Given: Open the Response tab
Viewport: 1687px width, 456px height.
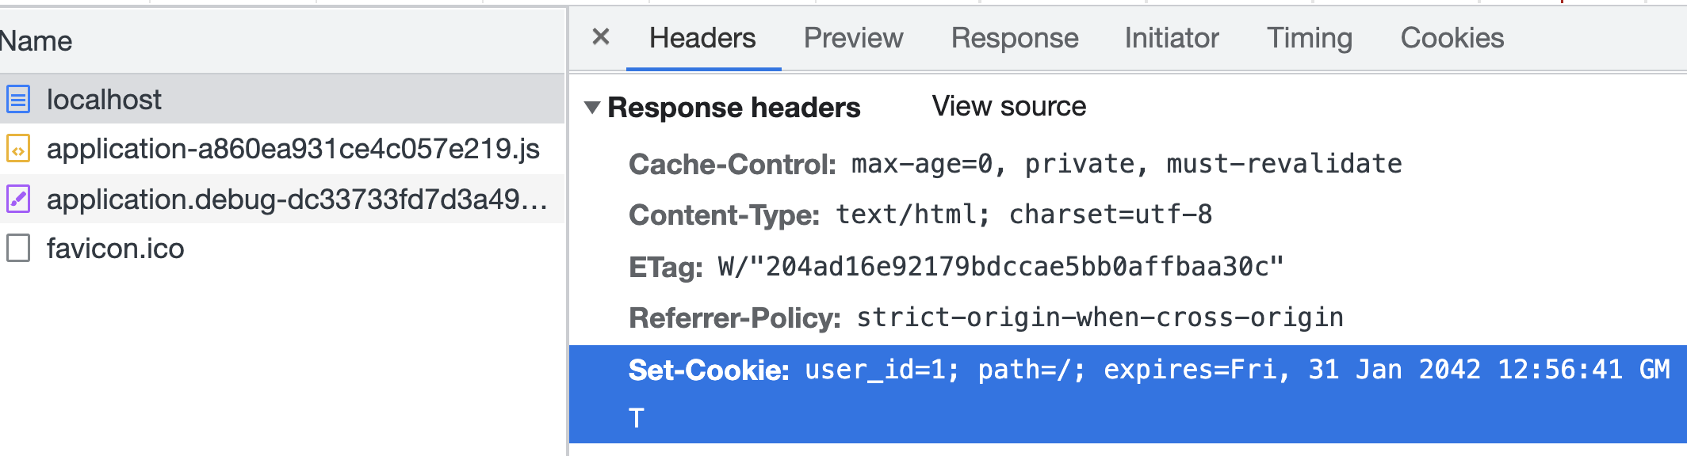Looking at the screenshot, I should tap(1014, 38).
